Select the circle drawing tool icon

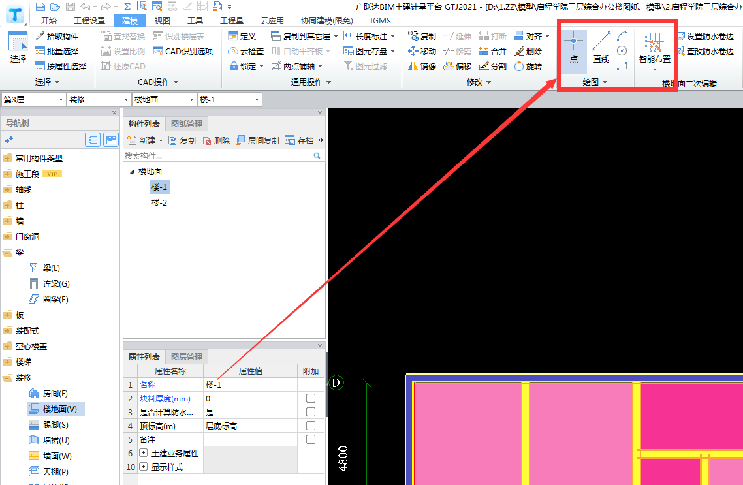click(x=622, y=51)
